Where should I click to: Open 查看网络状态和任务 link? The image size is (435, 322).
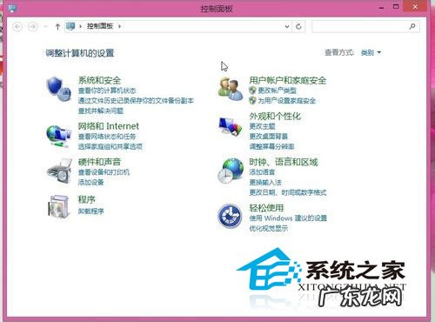(107, 137)
